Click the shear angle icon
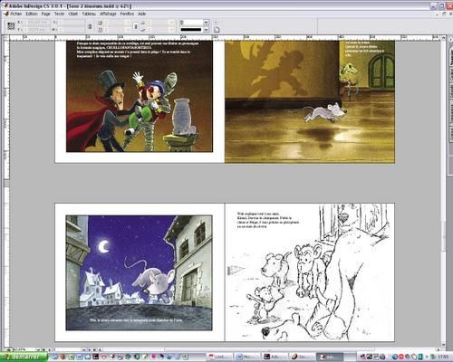453x362 pixels. click(x=143, y=30)
